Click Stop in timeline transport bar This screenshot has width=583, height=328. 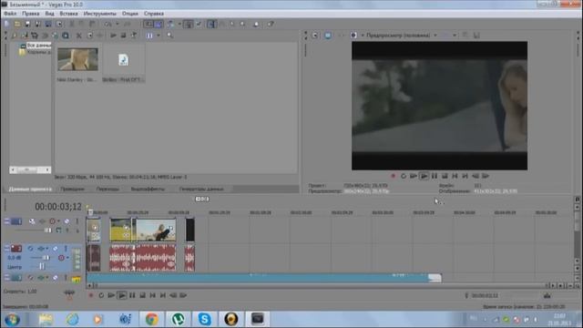click(142, 295)
